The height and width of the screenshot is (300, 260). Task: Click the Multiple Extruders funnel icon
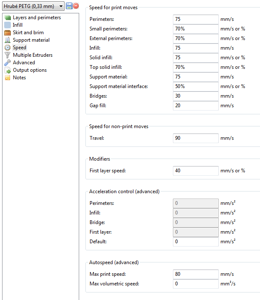click(x=7, y=55)
